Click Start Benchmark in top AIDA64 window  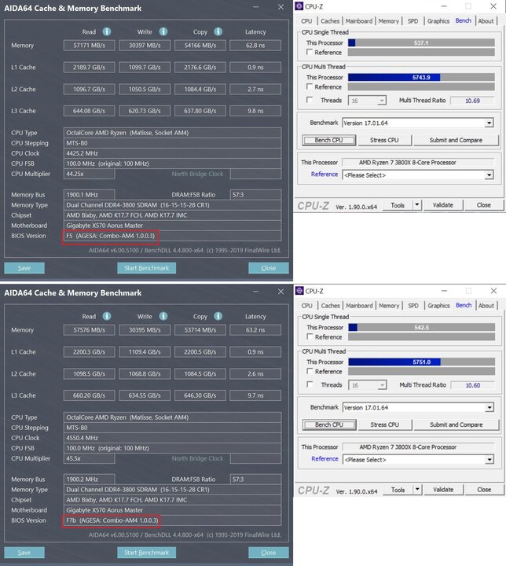[146, 268]
